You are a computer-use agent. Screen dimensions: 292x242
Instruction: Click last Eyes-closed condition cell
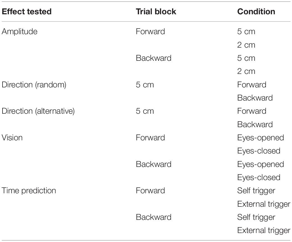click(x=259, y=178)
